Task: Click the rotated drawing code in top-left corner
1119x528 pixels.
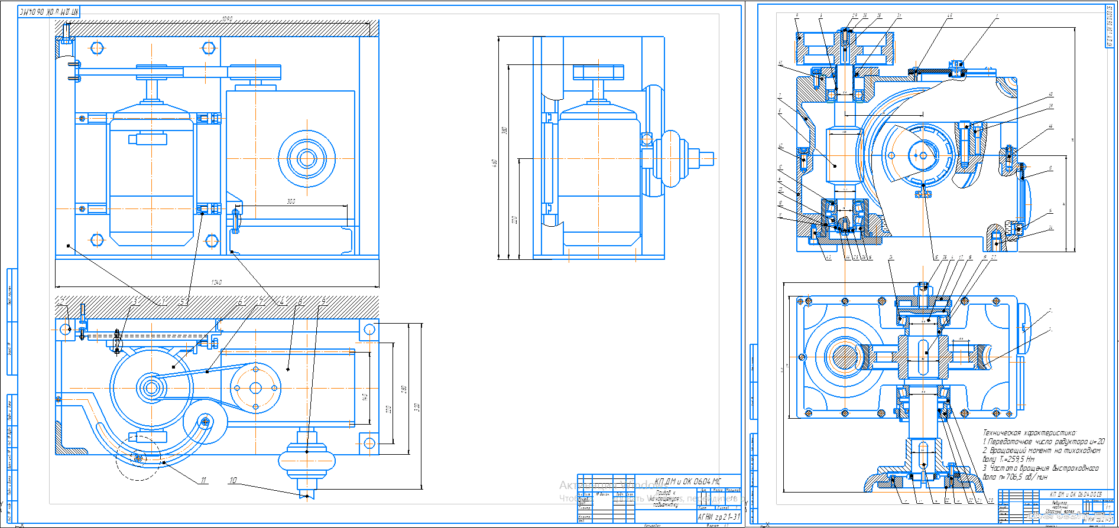Action: click(x=48, y=12)
